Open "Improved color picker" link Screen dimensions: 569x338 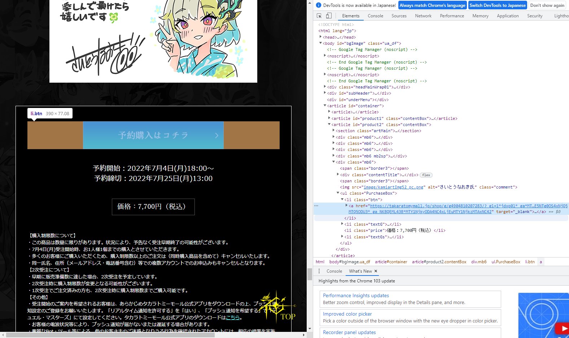pyautogui.click(x=347, y=314)
